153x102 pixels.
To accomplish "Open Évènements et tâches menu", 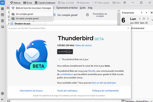I will 67,8.
